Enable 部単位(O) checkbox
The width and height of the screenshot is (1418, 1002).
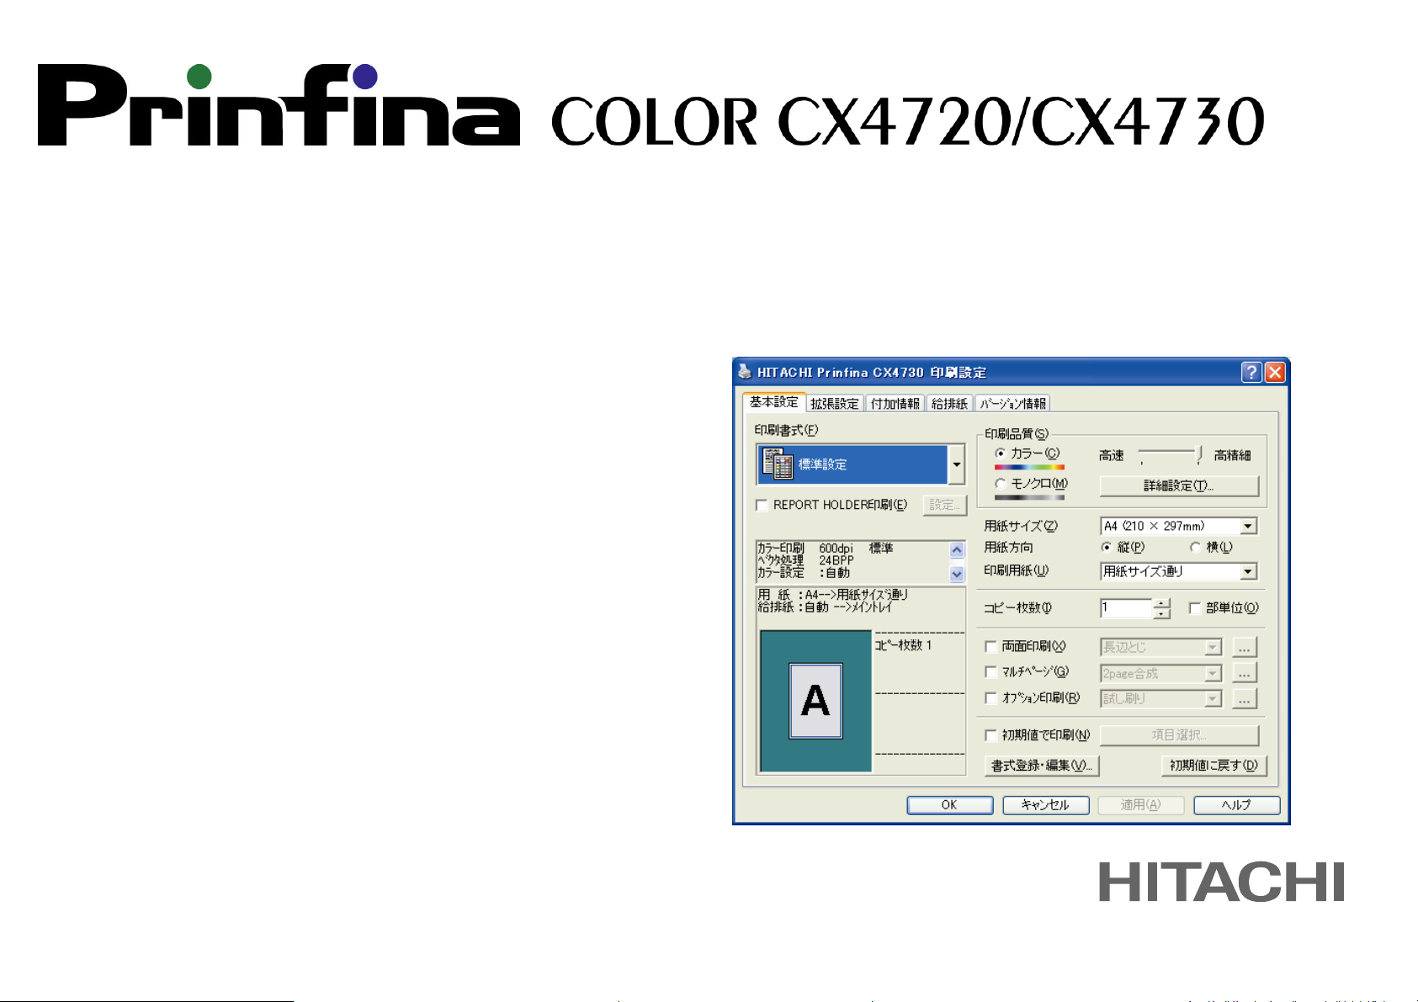click(x=1194, y=608)
